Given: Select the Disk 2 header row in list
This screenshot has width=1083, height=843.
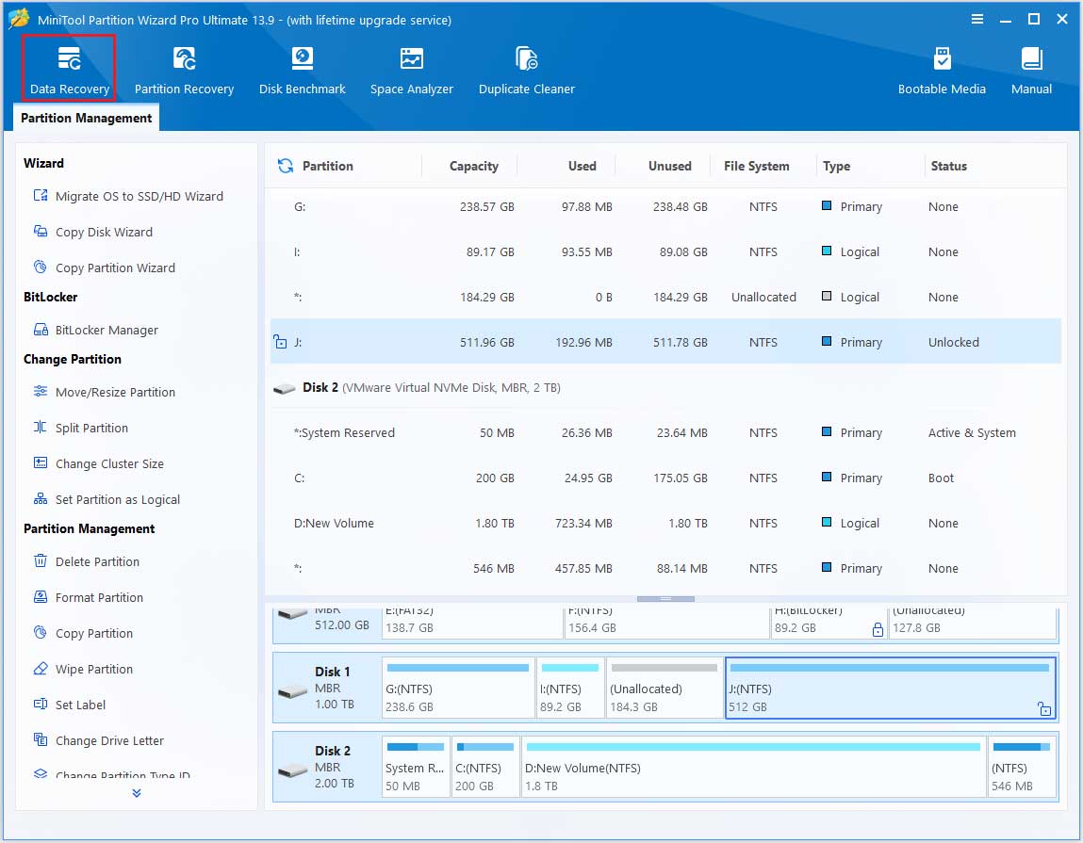Looking at the screenshot, I should 665,387.
